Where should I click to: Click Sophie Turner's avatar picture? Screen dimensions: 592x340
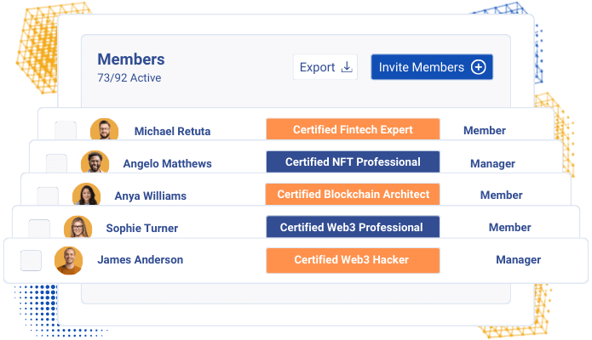(x=78, y=227)
